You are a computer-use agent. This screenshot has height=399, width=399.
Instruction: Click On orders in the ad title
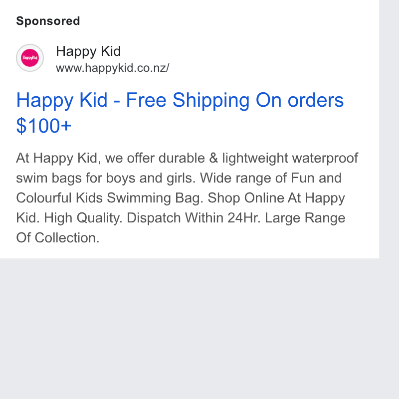click(x=300, y=100)
